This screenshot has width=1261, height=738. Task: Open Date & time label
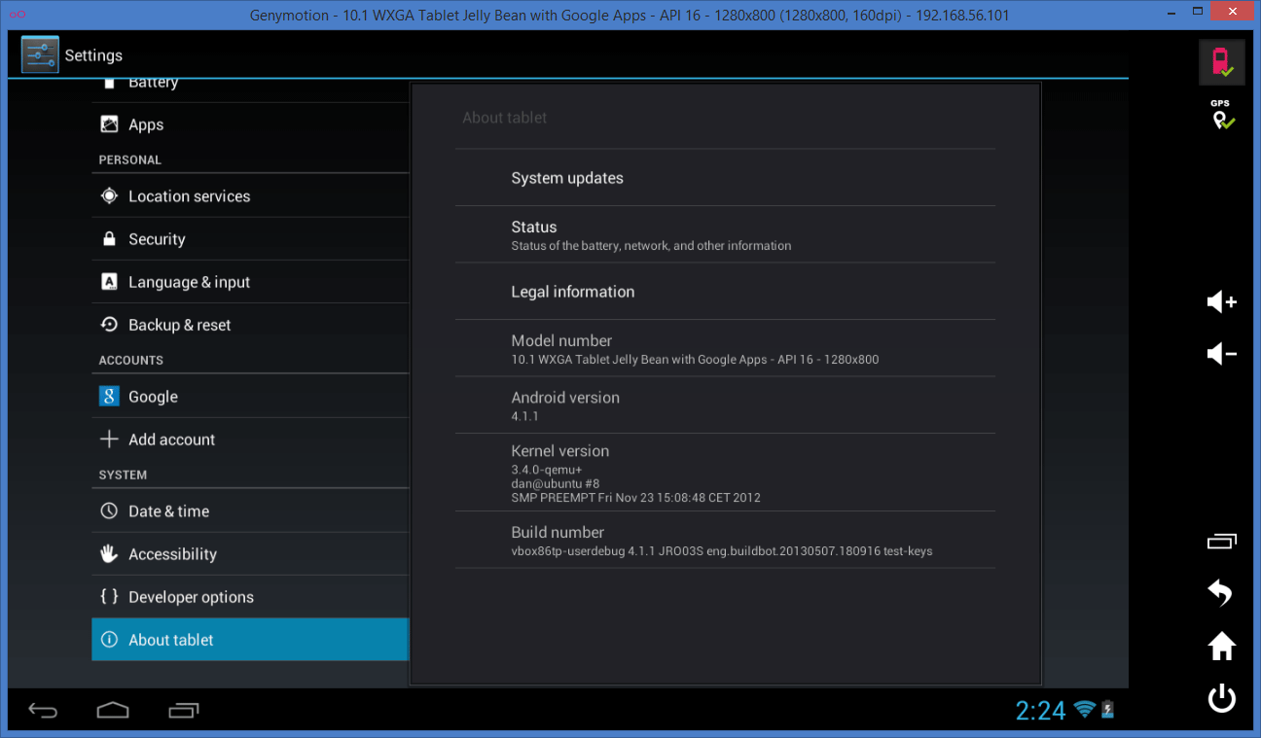(x=169, y=511)
